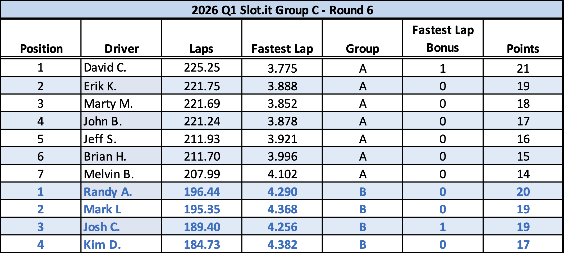Click the Erik K. driver cell

pyautogui.click(x=100, y=86)
